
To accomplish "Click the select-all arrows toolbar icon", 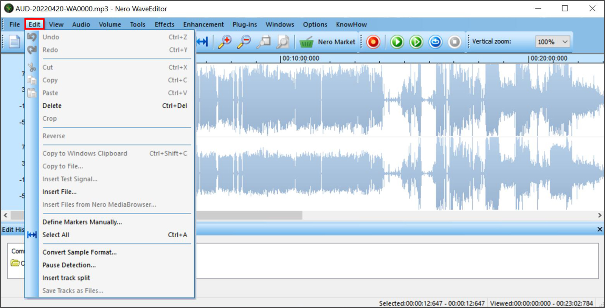I will [x=202, y=42].
